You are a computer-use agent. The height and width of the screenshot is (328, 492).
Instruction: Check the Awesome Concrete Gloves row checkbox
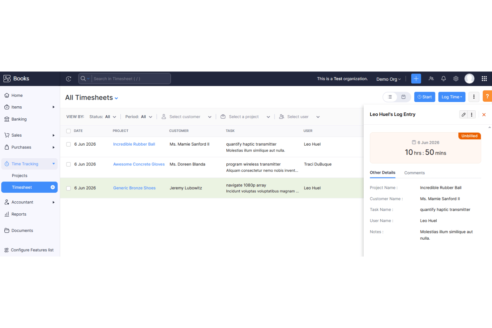(68, 164)
